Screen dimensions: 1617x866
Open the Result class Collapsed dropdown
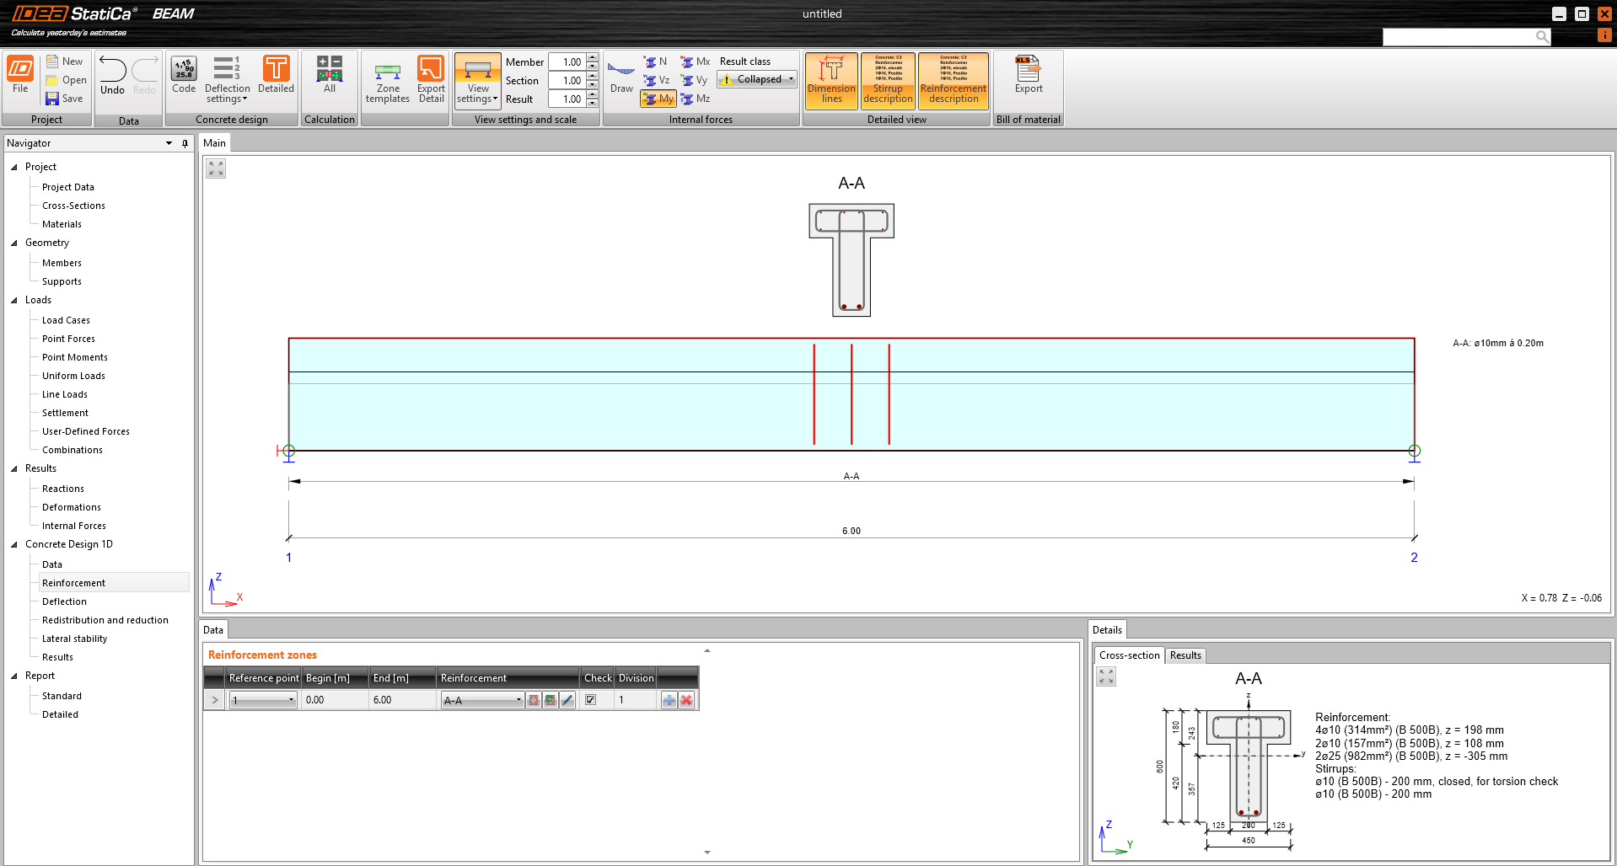tap(758, 79)
